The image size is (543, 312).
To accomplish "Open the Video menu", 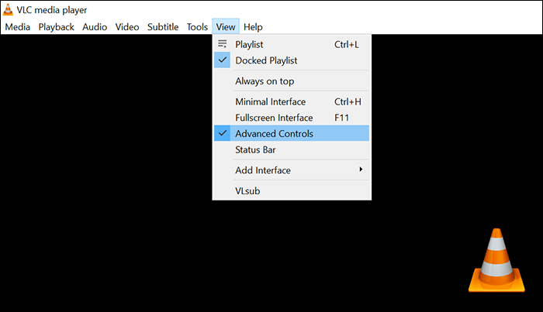I will coord(127,27).
